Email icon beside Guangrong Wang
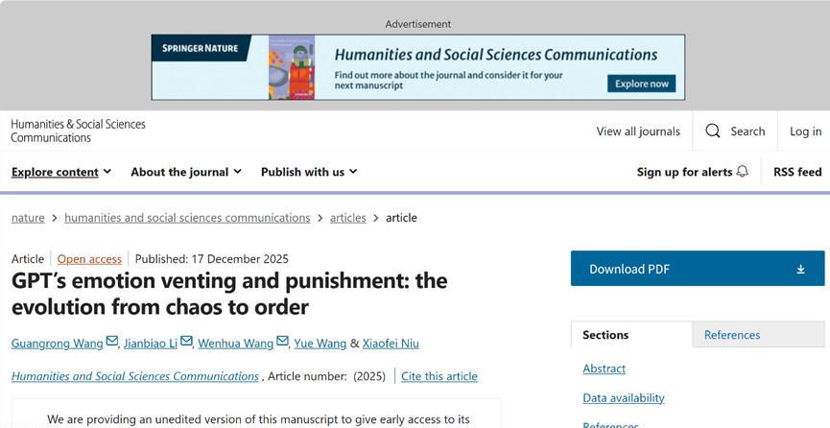Viewport: 830px width, 428px height. click(112, 343)
